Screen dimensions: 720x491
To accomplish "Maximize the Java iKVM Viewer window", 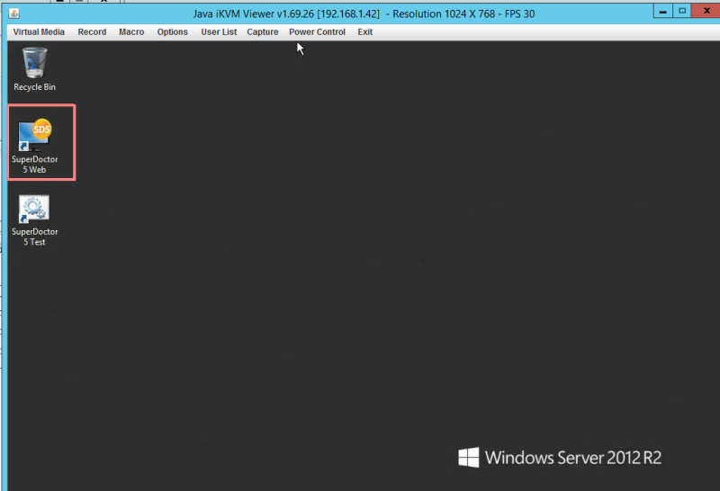I will (682, 11).
